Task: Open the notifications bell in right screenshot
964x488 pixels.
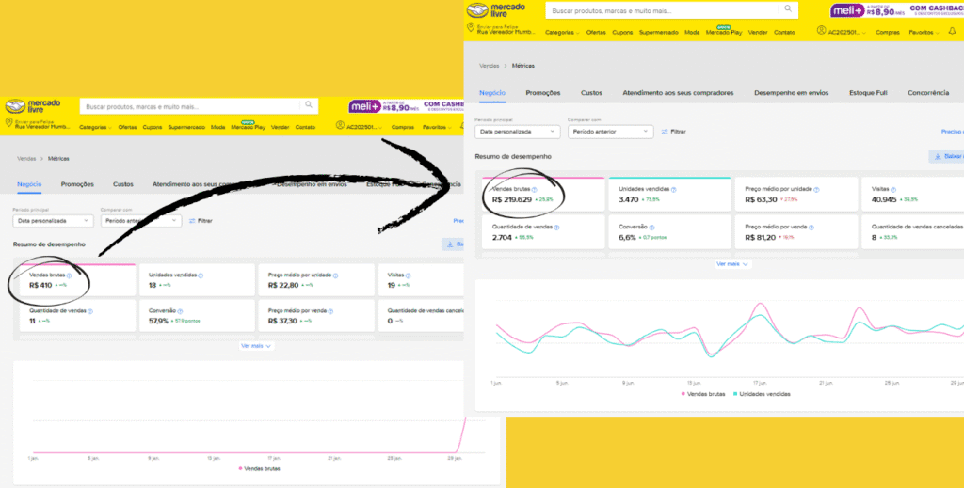Action: click(952, 32)
